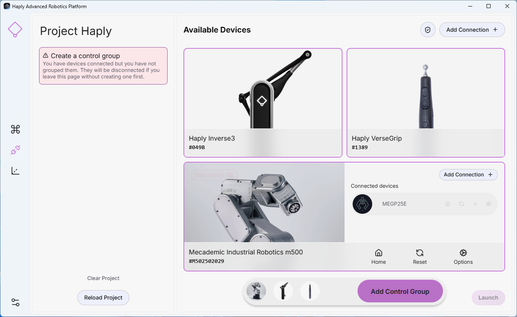Click the Haply diamond logo in sidebar
Screen dimensions: 517x317
pos(15,30)
